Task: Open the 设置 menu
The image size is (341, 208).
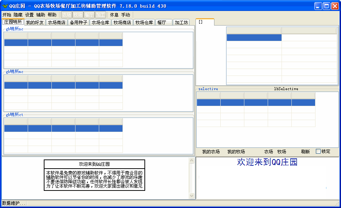Action: [x=29, y=15]
